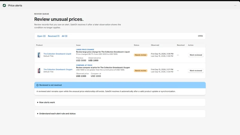Select the USD 1300 observed price value

pos(81,76)
